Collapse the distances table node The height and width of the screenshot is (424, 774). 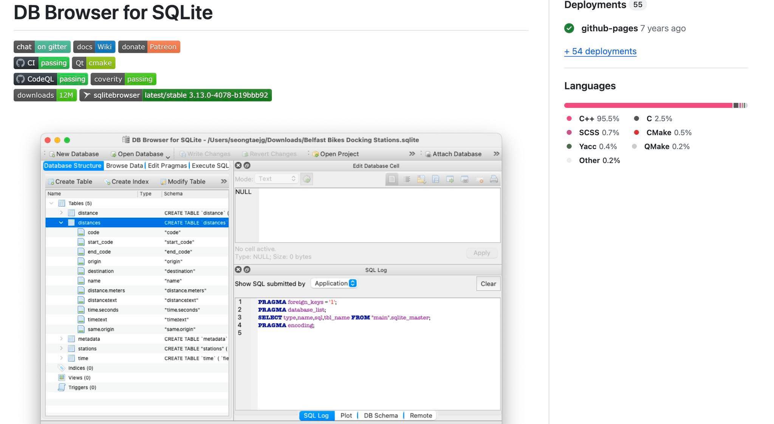point(61,223)
